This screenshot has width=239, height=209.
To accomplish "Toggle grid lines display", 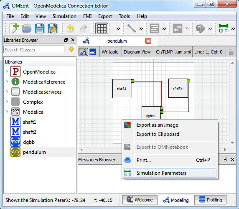I will tap(102, 28).
